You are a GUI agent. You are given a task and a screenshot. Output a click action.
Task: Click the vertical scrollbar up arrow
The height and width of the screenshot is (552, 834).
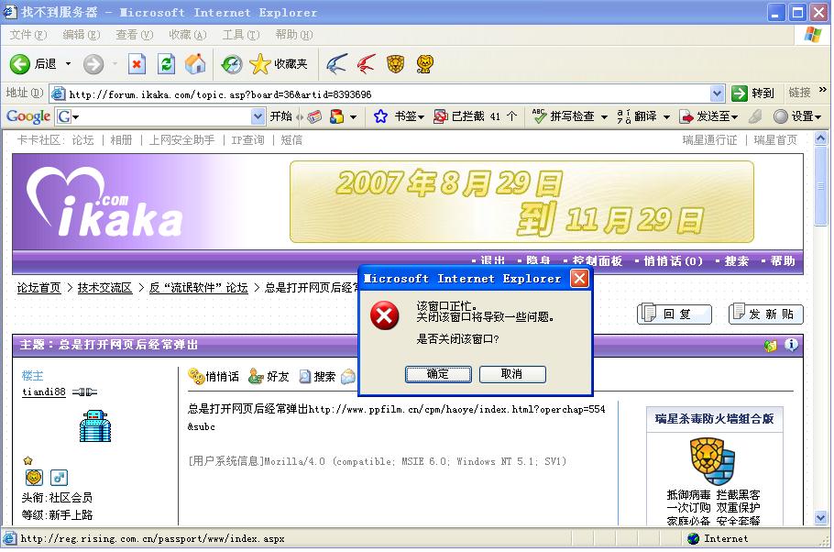point(820,138)
